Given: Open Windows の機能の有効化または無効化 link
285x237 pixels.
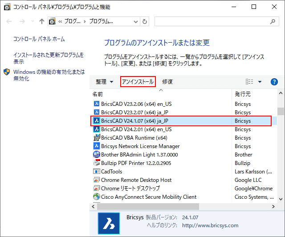Looking at the screenshot, I should pos(49,75).
